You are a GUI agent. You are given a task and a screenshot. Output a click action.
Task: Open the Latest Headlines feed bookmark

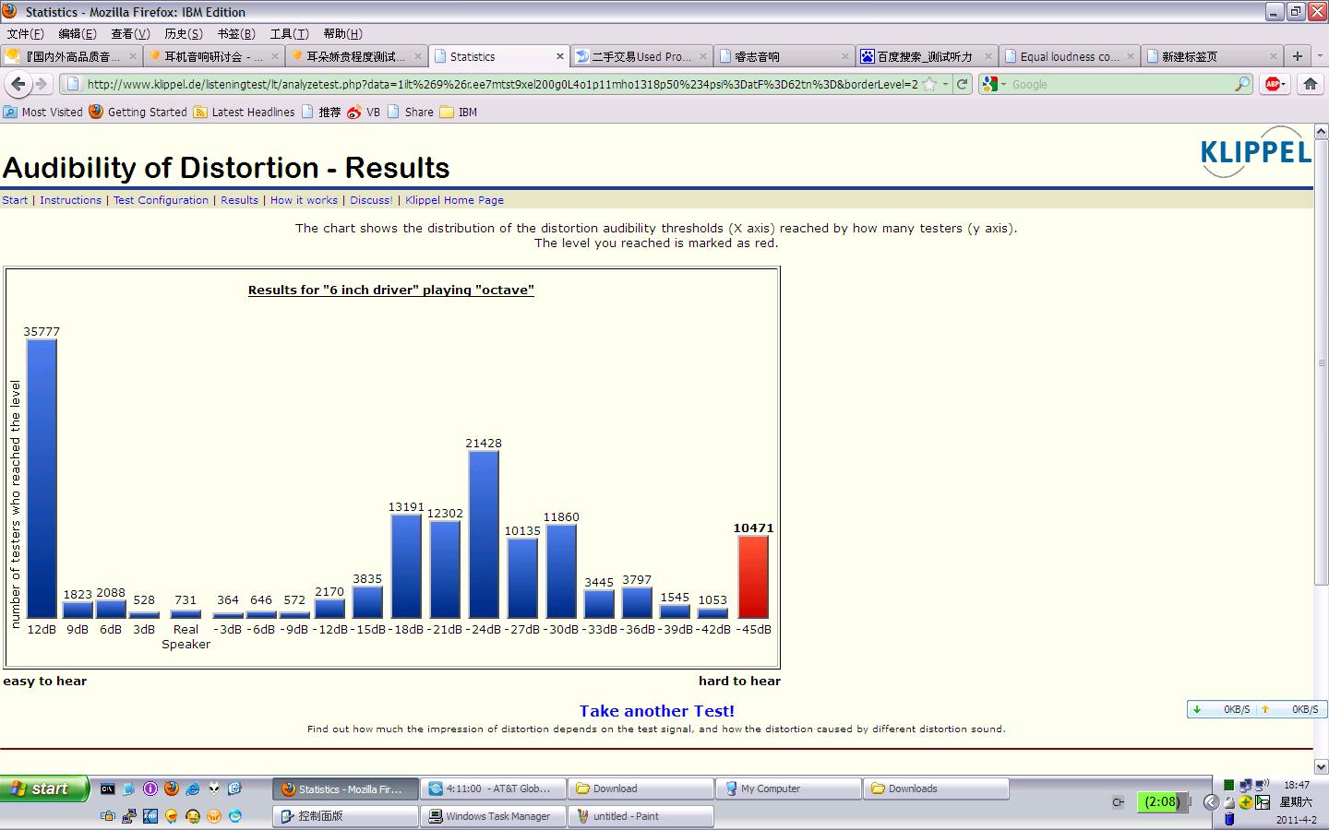pos(244,112)
